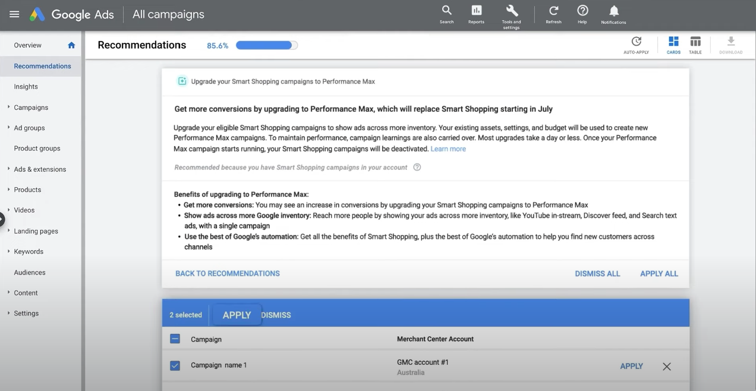Viewport: 756px width, 391px height.
Task: Open Insights in the sidebar
Action: click(x=26, y=87)
